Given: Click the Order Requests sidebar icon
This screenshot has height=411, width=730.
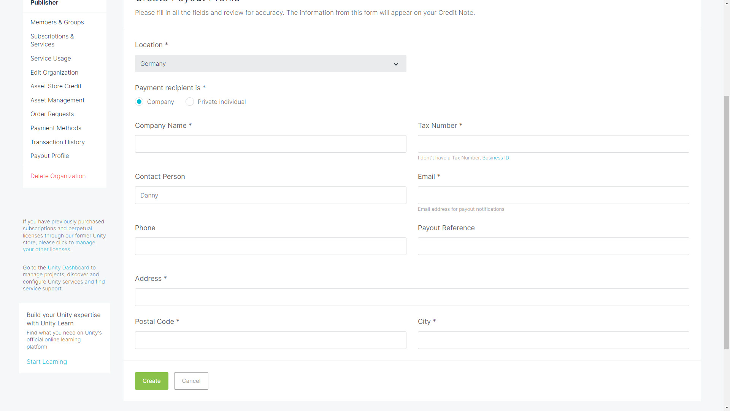Looking at the screenshot, I should pos(52,114).
